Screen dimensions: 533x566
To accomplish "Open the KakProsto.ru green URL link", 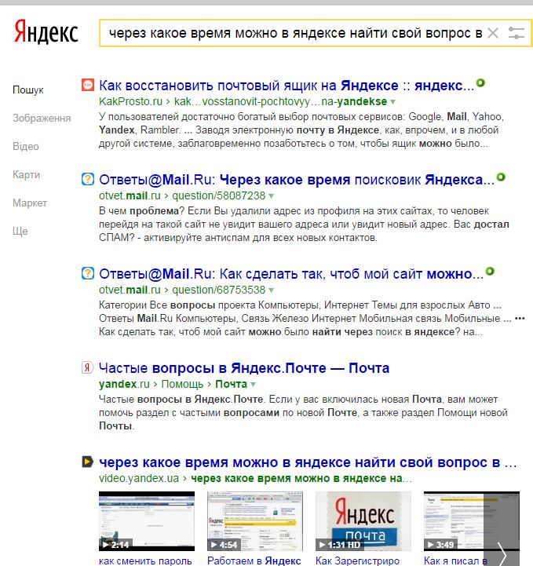I will coord(243,101).
